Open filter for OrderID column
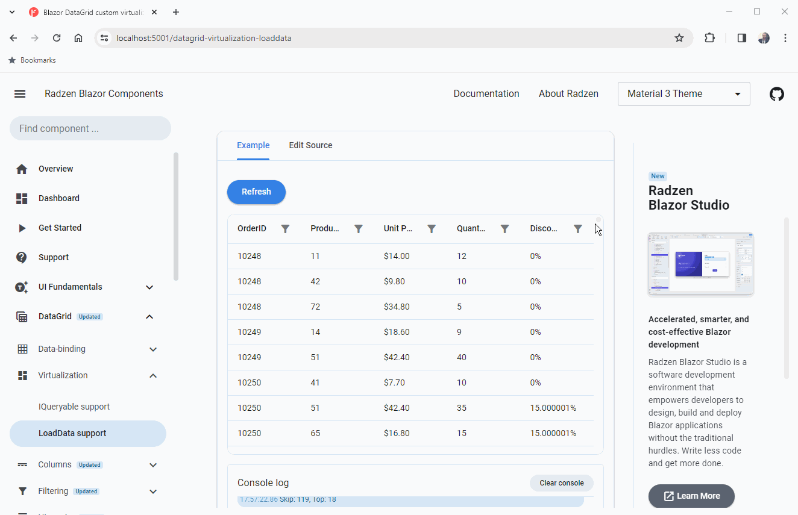 [x=286, y=229]
